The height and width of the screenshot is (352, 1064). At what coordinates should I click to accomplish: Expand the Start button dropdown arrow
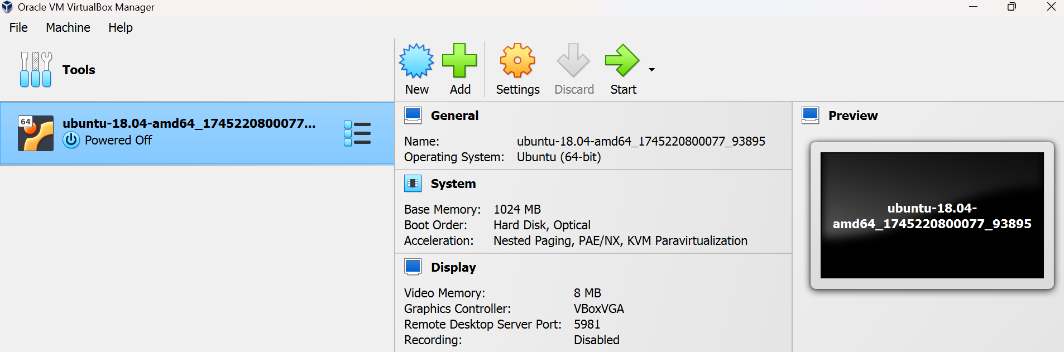click(x=651, y=70)
